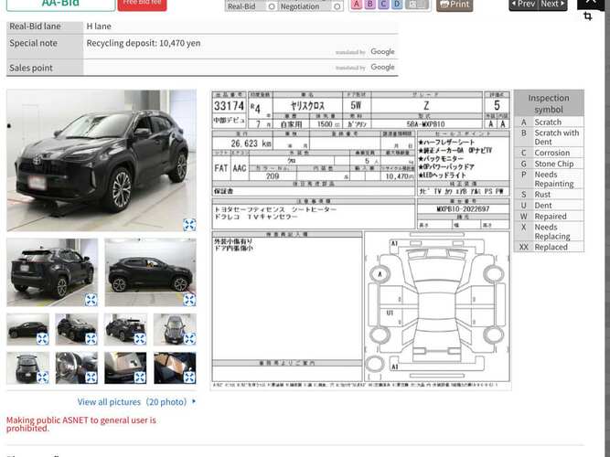
Task: Expand the open-hood front photo thumbnail
Action: click(189, 339)
